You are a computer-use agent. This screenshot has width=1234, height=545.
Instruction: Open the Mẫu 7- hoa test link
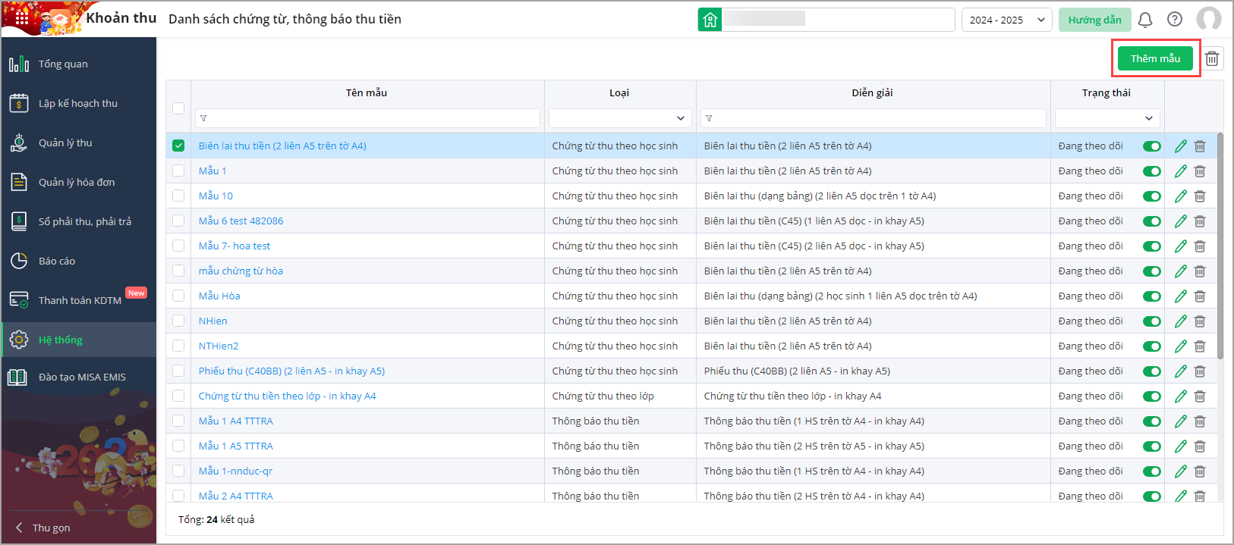tap(235, 246)
